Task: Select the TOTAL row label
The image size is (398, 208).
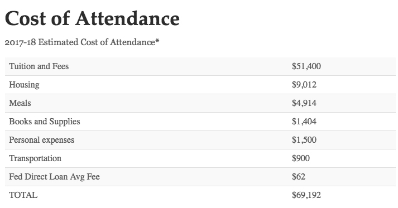Action: tap(23, 195)
